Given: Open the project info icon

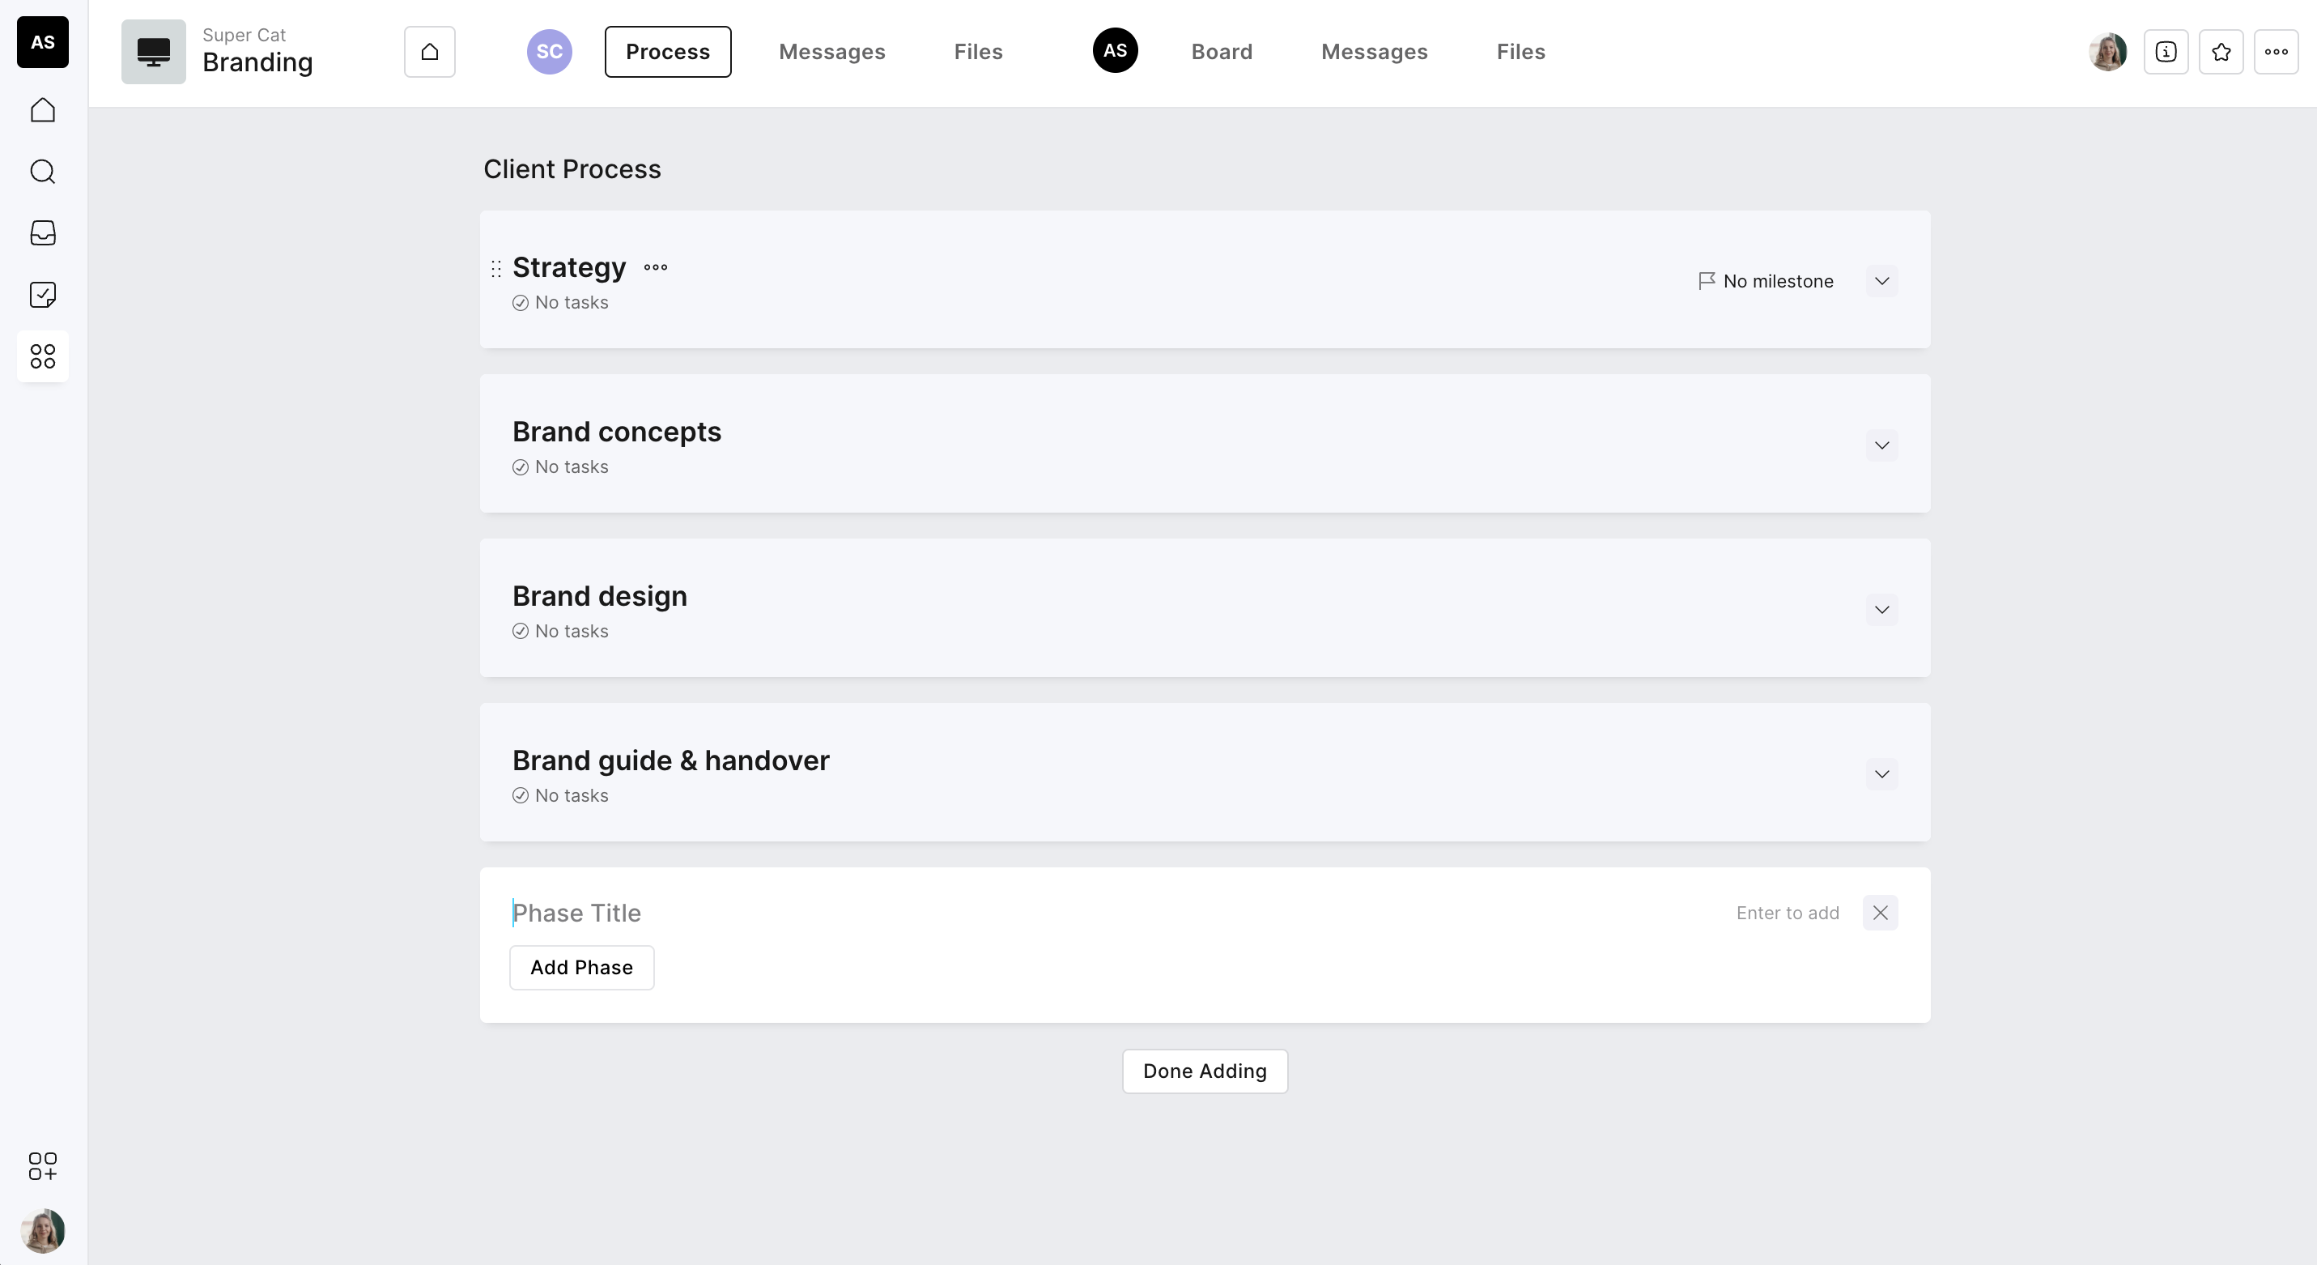Looking at the screenshot, I should (2165, 52).
